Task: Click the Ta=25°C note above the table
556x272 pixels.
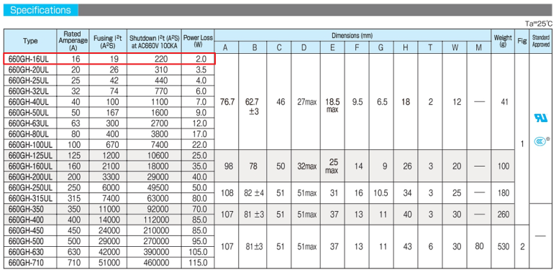Action: click(539, 24)
